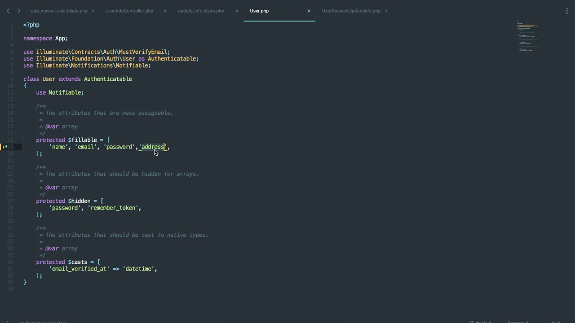Screen dimensions: 575x323
Task: Click the comment 'should be cast to native types.'
Action: point(159,235)
